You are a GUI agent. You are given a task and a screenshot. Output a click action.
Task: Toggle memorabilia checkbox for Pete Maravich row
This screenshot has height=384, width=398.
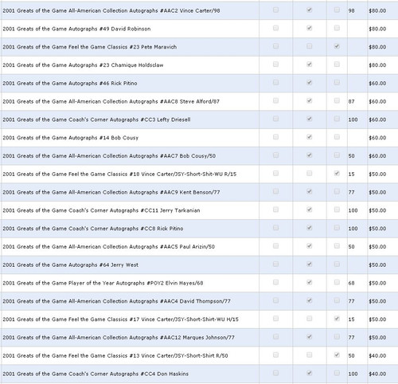[x=337, y=46]
